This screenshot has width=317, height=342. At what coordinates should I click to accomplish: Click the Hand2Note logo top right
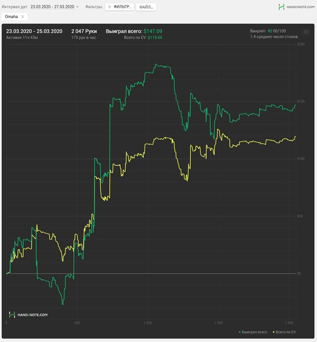pos(296,7)
